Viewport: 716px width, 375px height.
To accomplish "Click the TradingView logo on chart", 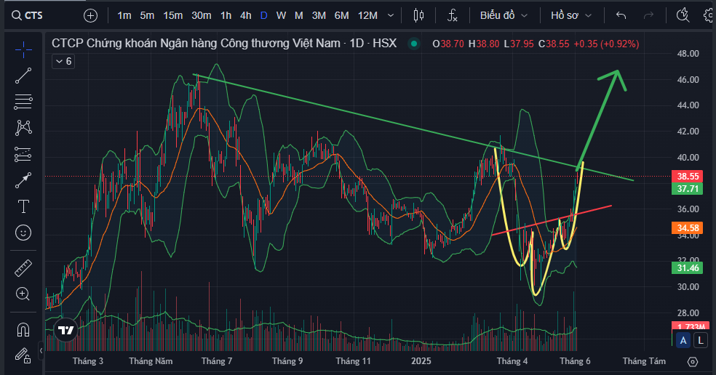I will click(66, 330).
